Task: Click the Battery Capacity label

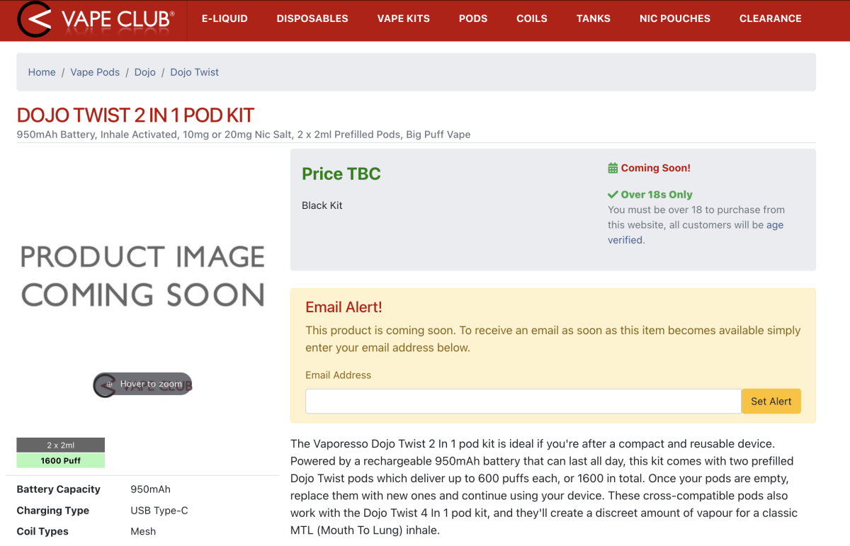Action: tap(59, 489)
